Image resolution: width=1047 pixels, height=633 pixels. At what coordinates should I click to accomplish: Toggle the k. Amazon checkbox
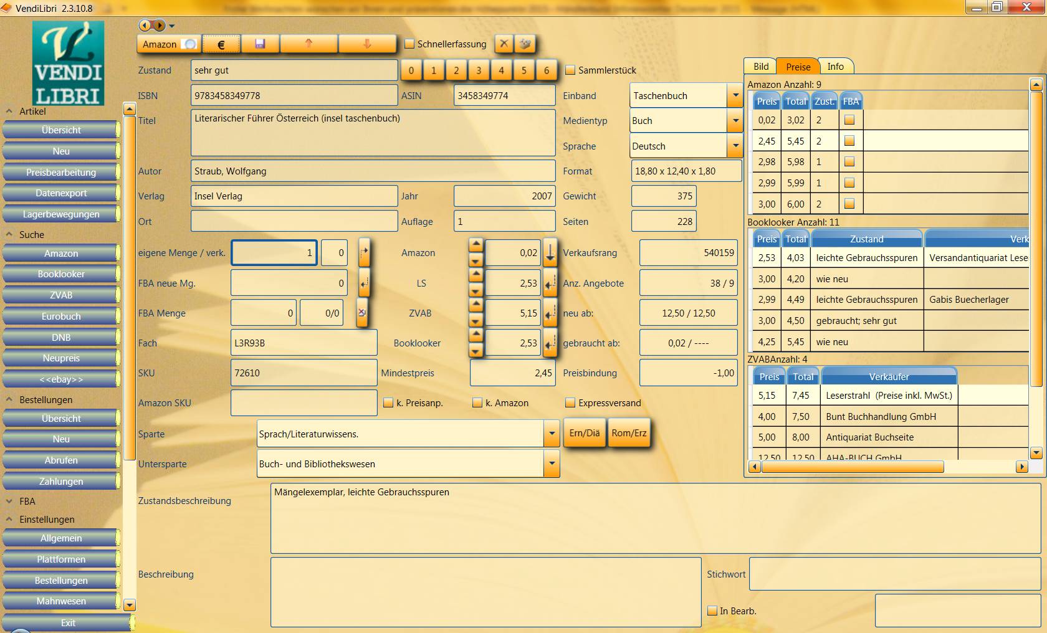(x=477, y=403)
